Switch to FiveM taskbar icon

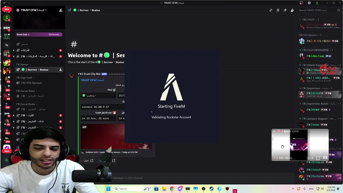(235, 191)
